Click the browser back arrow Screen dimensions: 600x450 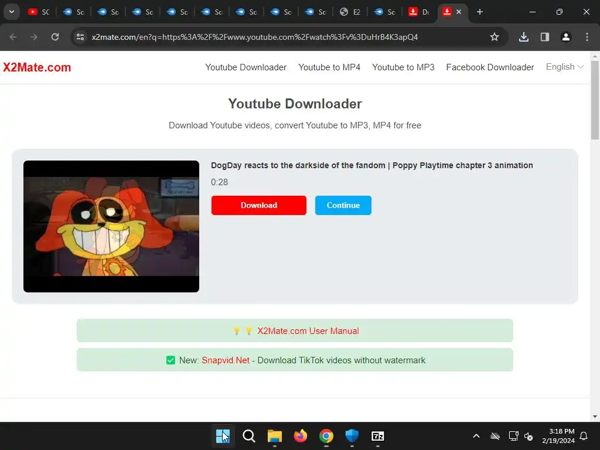click(x=13, y=37)
